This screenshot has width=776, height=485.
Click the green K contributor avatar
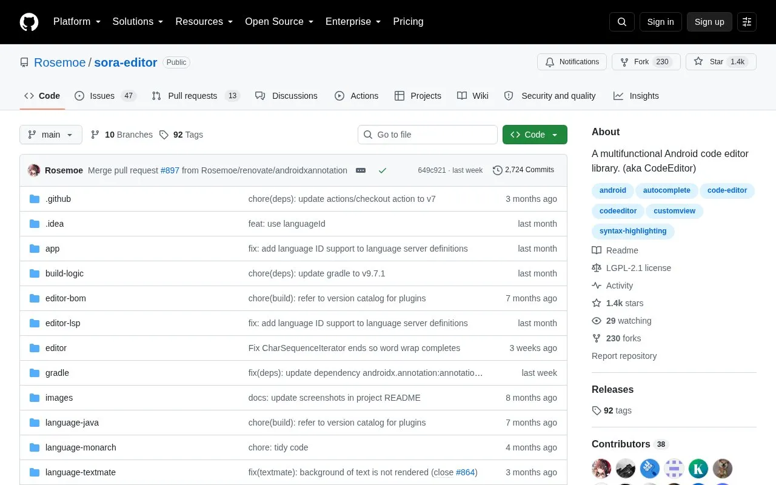pyautogui.click(x=698, y=469)
